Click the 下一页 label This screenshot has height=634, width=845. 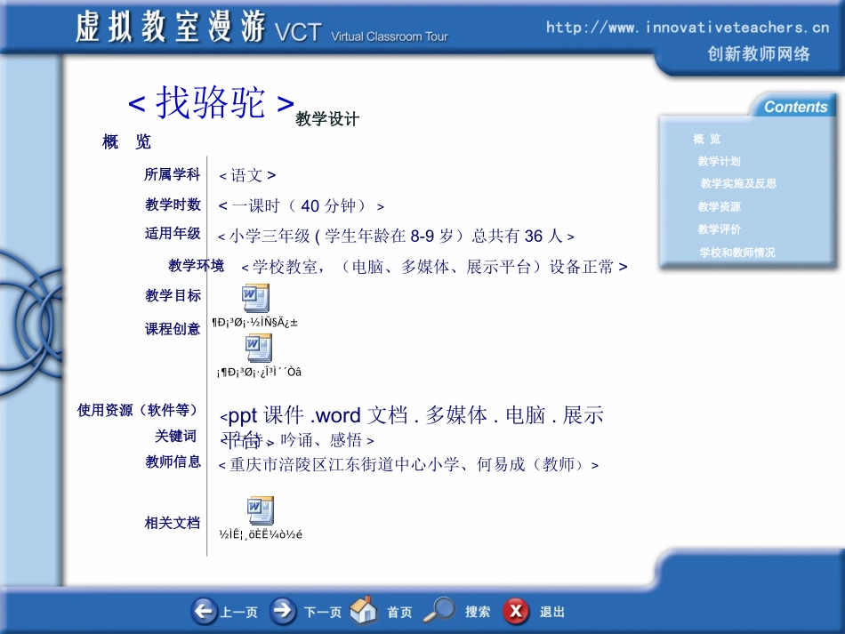(x=323, y=613)
